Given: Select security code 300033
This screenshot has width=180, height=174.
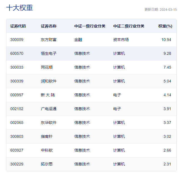Looking at the screenshot, I should (x=17, y=67).
